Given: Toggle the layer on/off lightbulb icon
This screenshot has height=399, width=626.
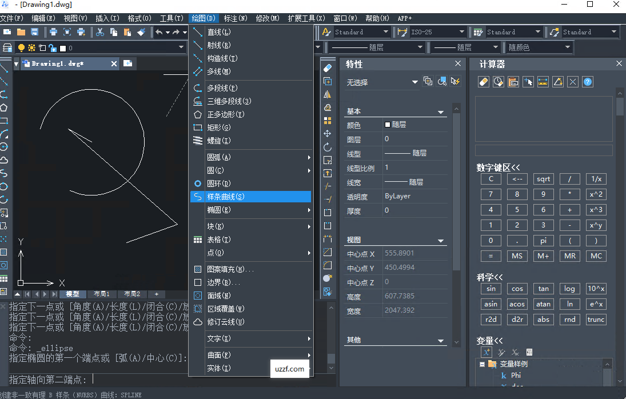Looking at the screenshot, I should [x=21, y=48].
